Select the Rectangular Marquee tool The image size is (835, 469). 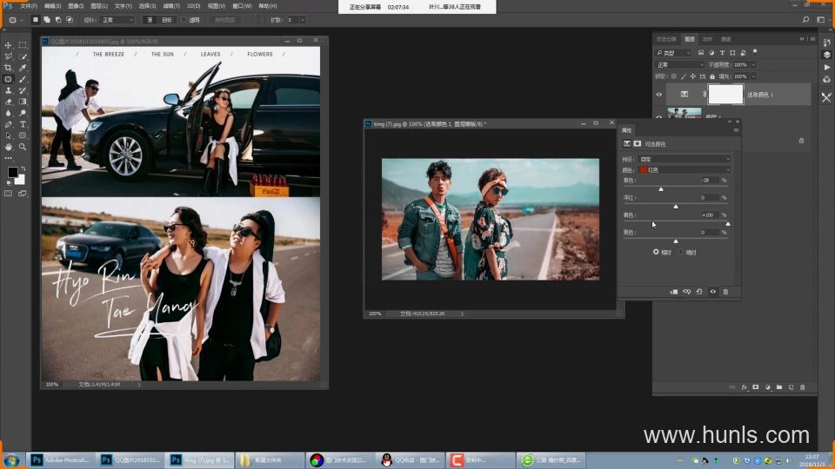(x=23, y=45)
